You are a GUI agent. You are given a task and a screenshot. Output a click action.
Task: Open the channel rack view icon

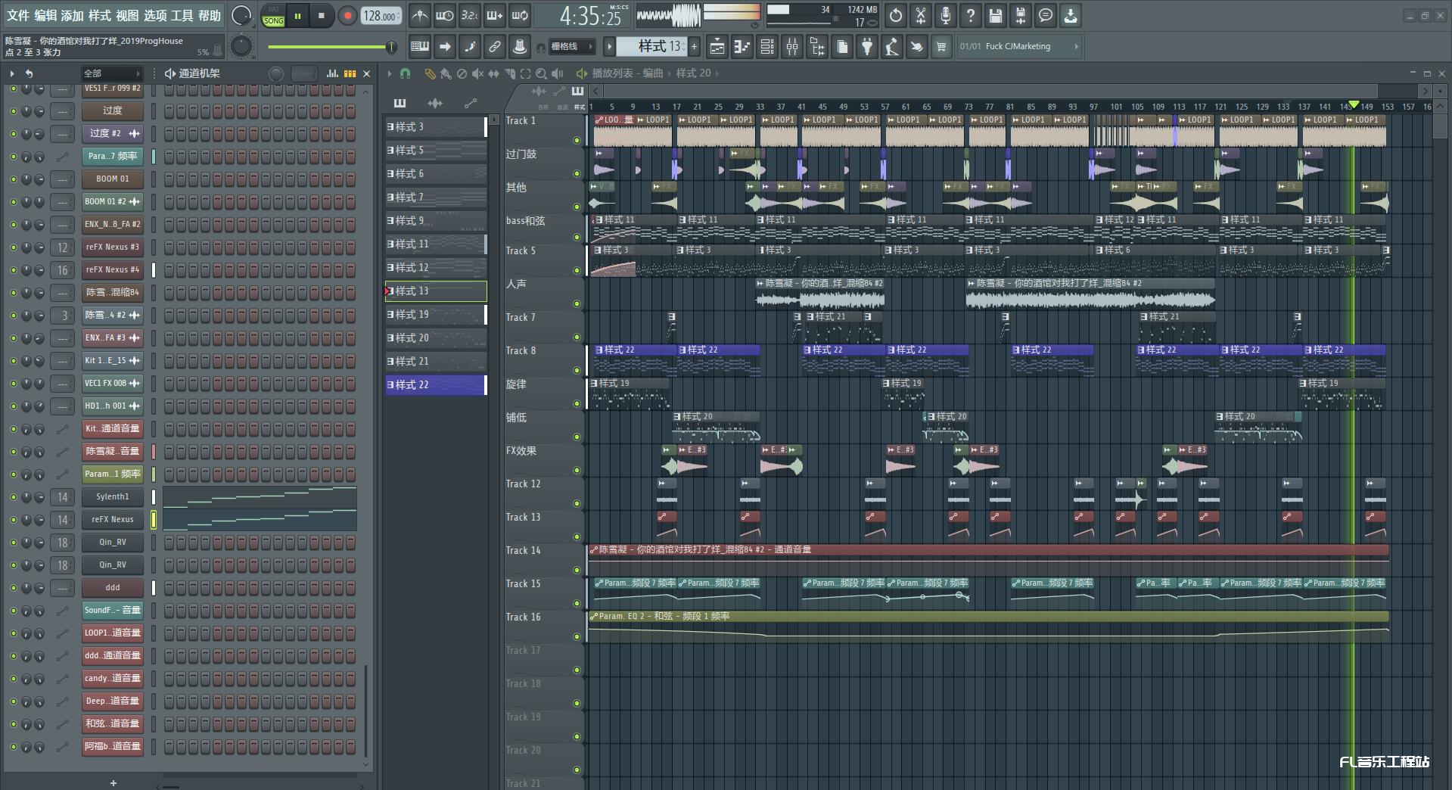point(767,46)
